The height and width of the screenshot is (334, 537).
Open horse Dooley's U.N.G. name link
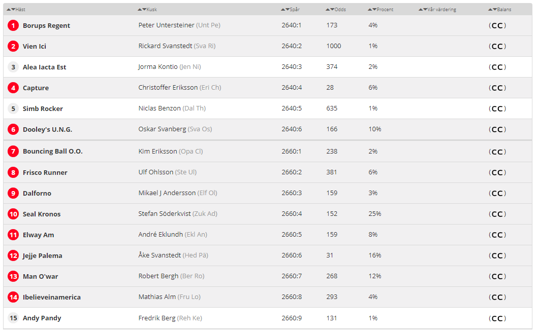point(48,129)
